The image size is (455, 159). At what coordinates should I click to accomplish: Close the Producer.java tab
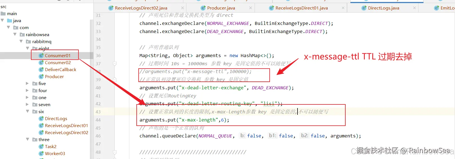coord(251,8)
